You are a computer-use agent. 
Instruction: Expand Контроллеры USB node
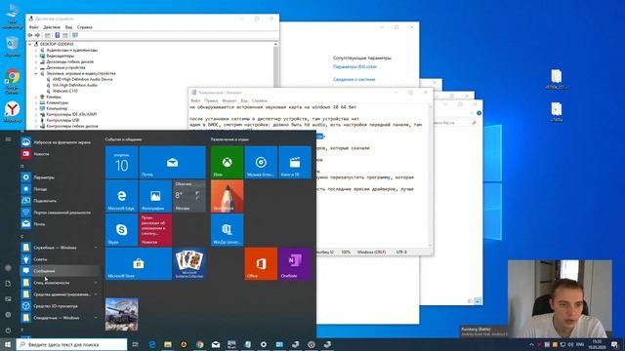tap(36, 120)
